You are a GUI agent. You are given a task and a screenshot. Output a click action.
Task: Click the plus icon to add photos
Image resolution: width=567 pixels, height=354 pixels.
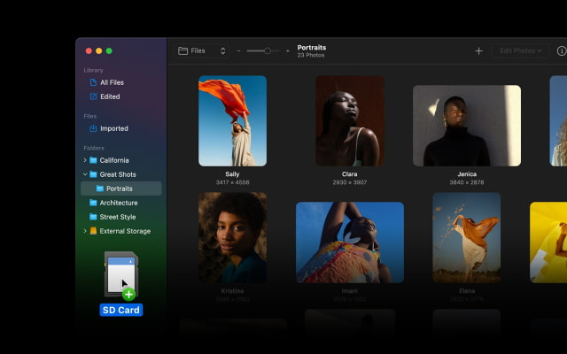[478, 51]
